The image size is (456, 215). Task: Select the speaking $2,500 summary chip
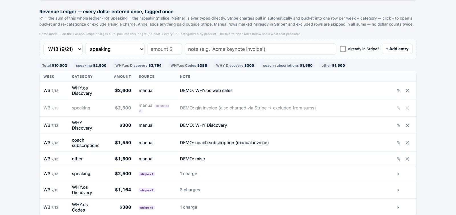tap(91, 65)
